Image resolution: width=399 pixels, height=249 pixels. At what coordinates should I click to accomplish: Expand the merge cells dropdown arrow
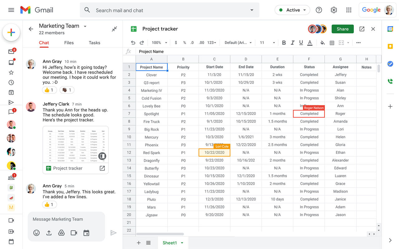point(348,43)
